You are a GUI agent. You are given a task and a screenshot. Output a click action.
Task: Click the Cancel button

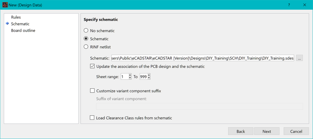[296, 131]
